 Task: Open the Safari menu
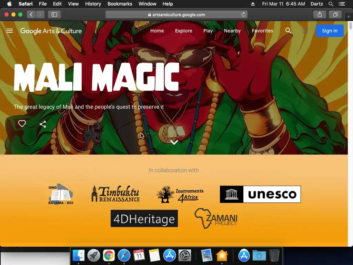pos(26,4)
